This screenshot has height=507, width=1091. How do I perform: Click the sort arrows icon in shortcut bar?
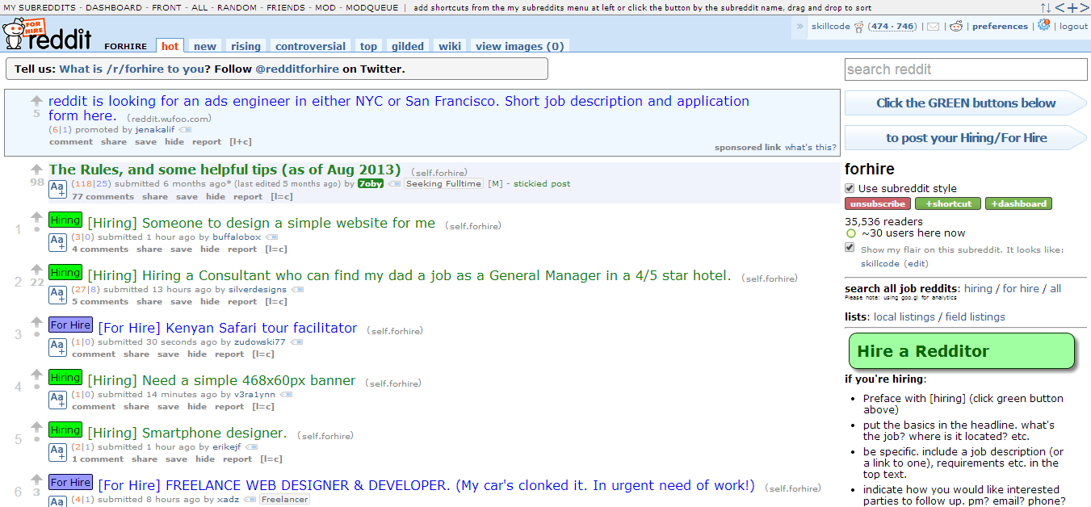[x=1045, y=8]
